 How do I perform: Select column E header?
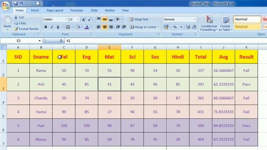(x=109, y=47)
